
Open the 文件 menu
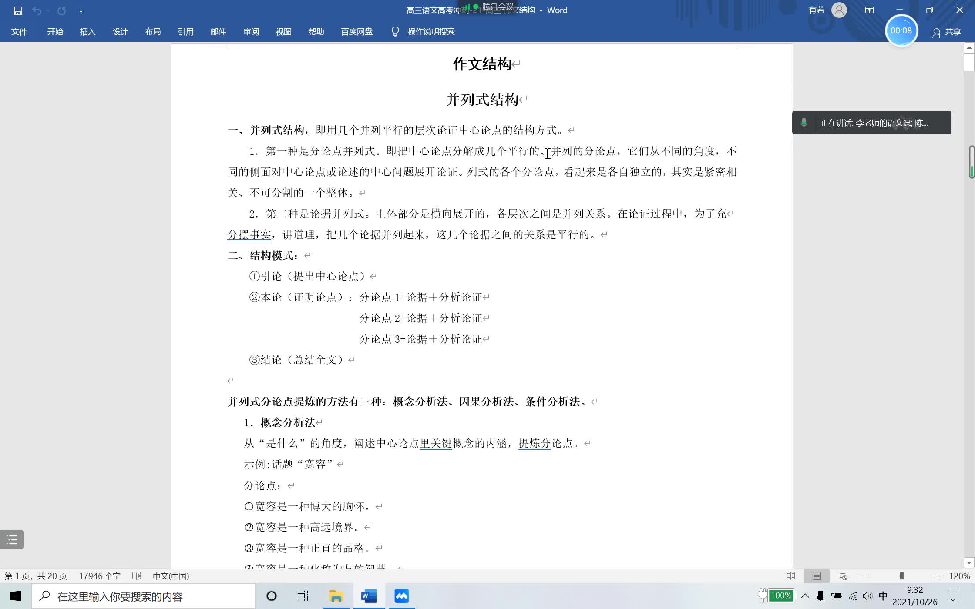coord(19,32)
